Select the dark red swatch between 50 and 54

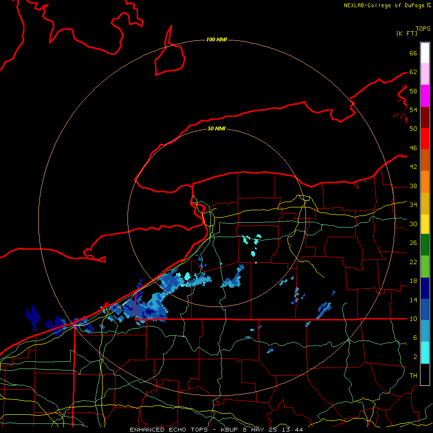click(425, 117)
